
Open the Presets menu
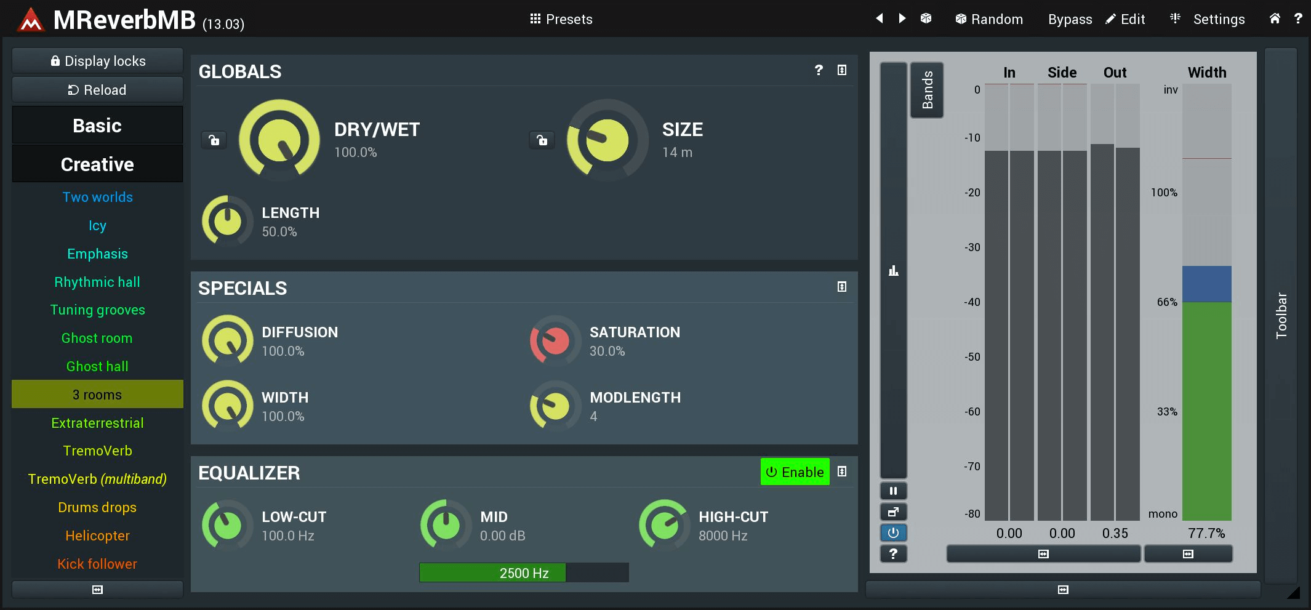pyautogui.click(x=561, y=19)
